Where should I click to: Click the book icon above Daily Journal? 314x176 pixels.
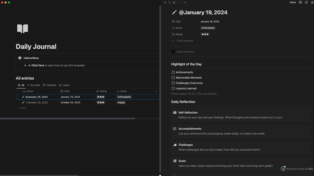23,29
